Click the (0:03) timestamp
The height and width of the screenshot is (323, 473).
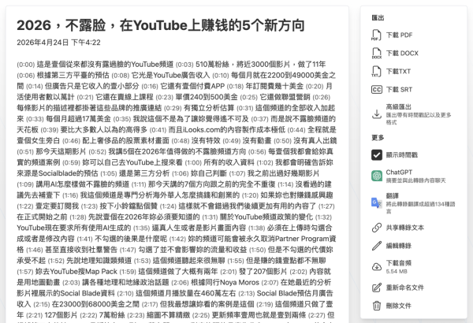[x=184, y=65]
